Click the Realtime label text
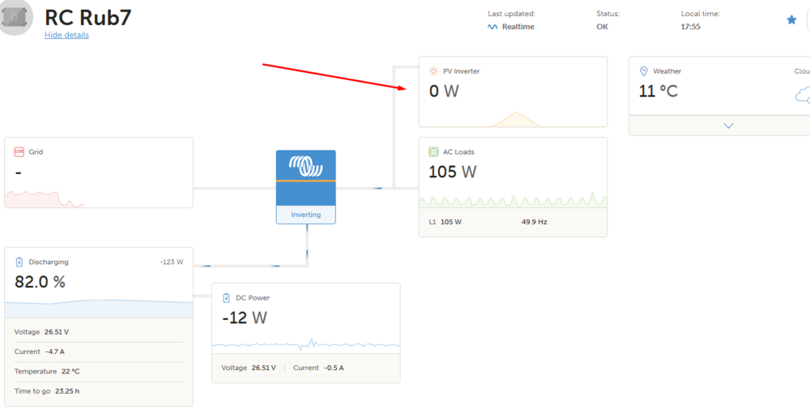 (518, 27)
